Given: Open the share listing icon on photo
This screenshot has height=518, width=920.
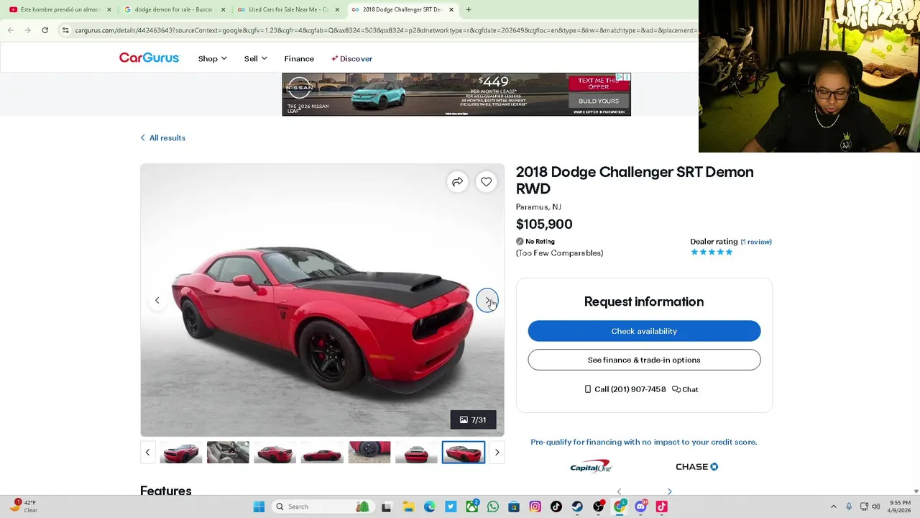Looking at the screenshot, I should click(x=457, y=182).
